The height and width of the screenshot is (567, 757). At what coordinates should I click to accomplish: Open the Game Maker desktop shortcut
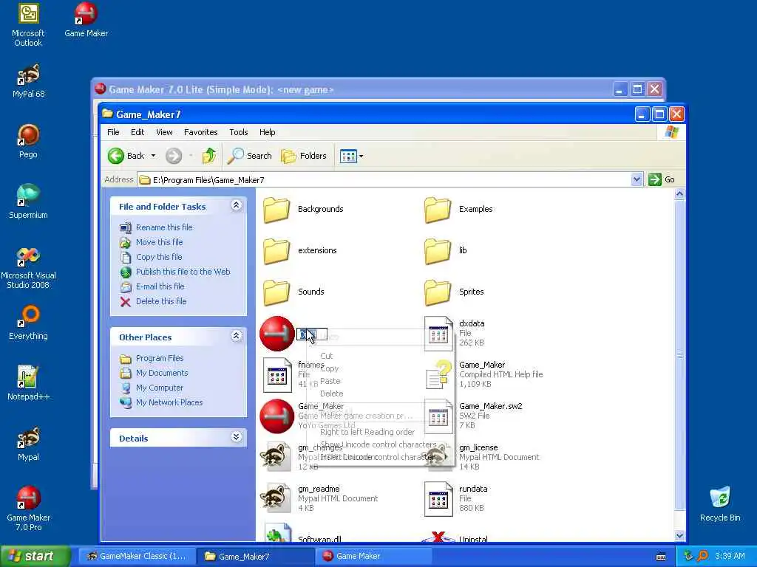86,19
